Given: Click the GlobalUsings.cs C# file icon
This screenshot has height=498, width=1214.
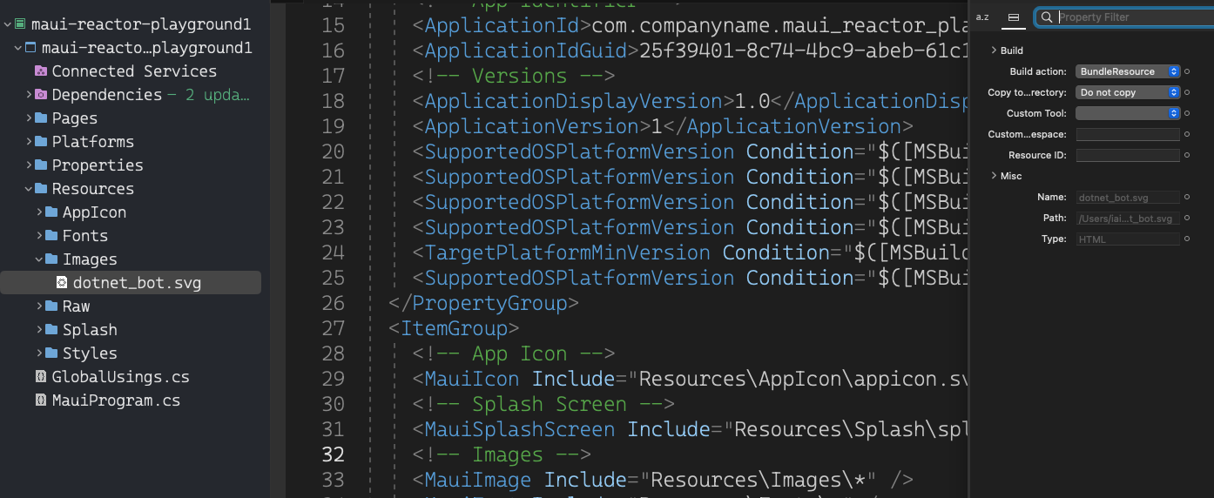Looking at the screenshot, I should [41, 377].
